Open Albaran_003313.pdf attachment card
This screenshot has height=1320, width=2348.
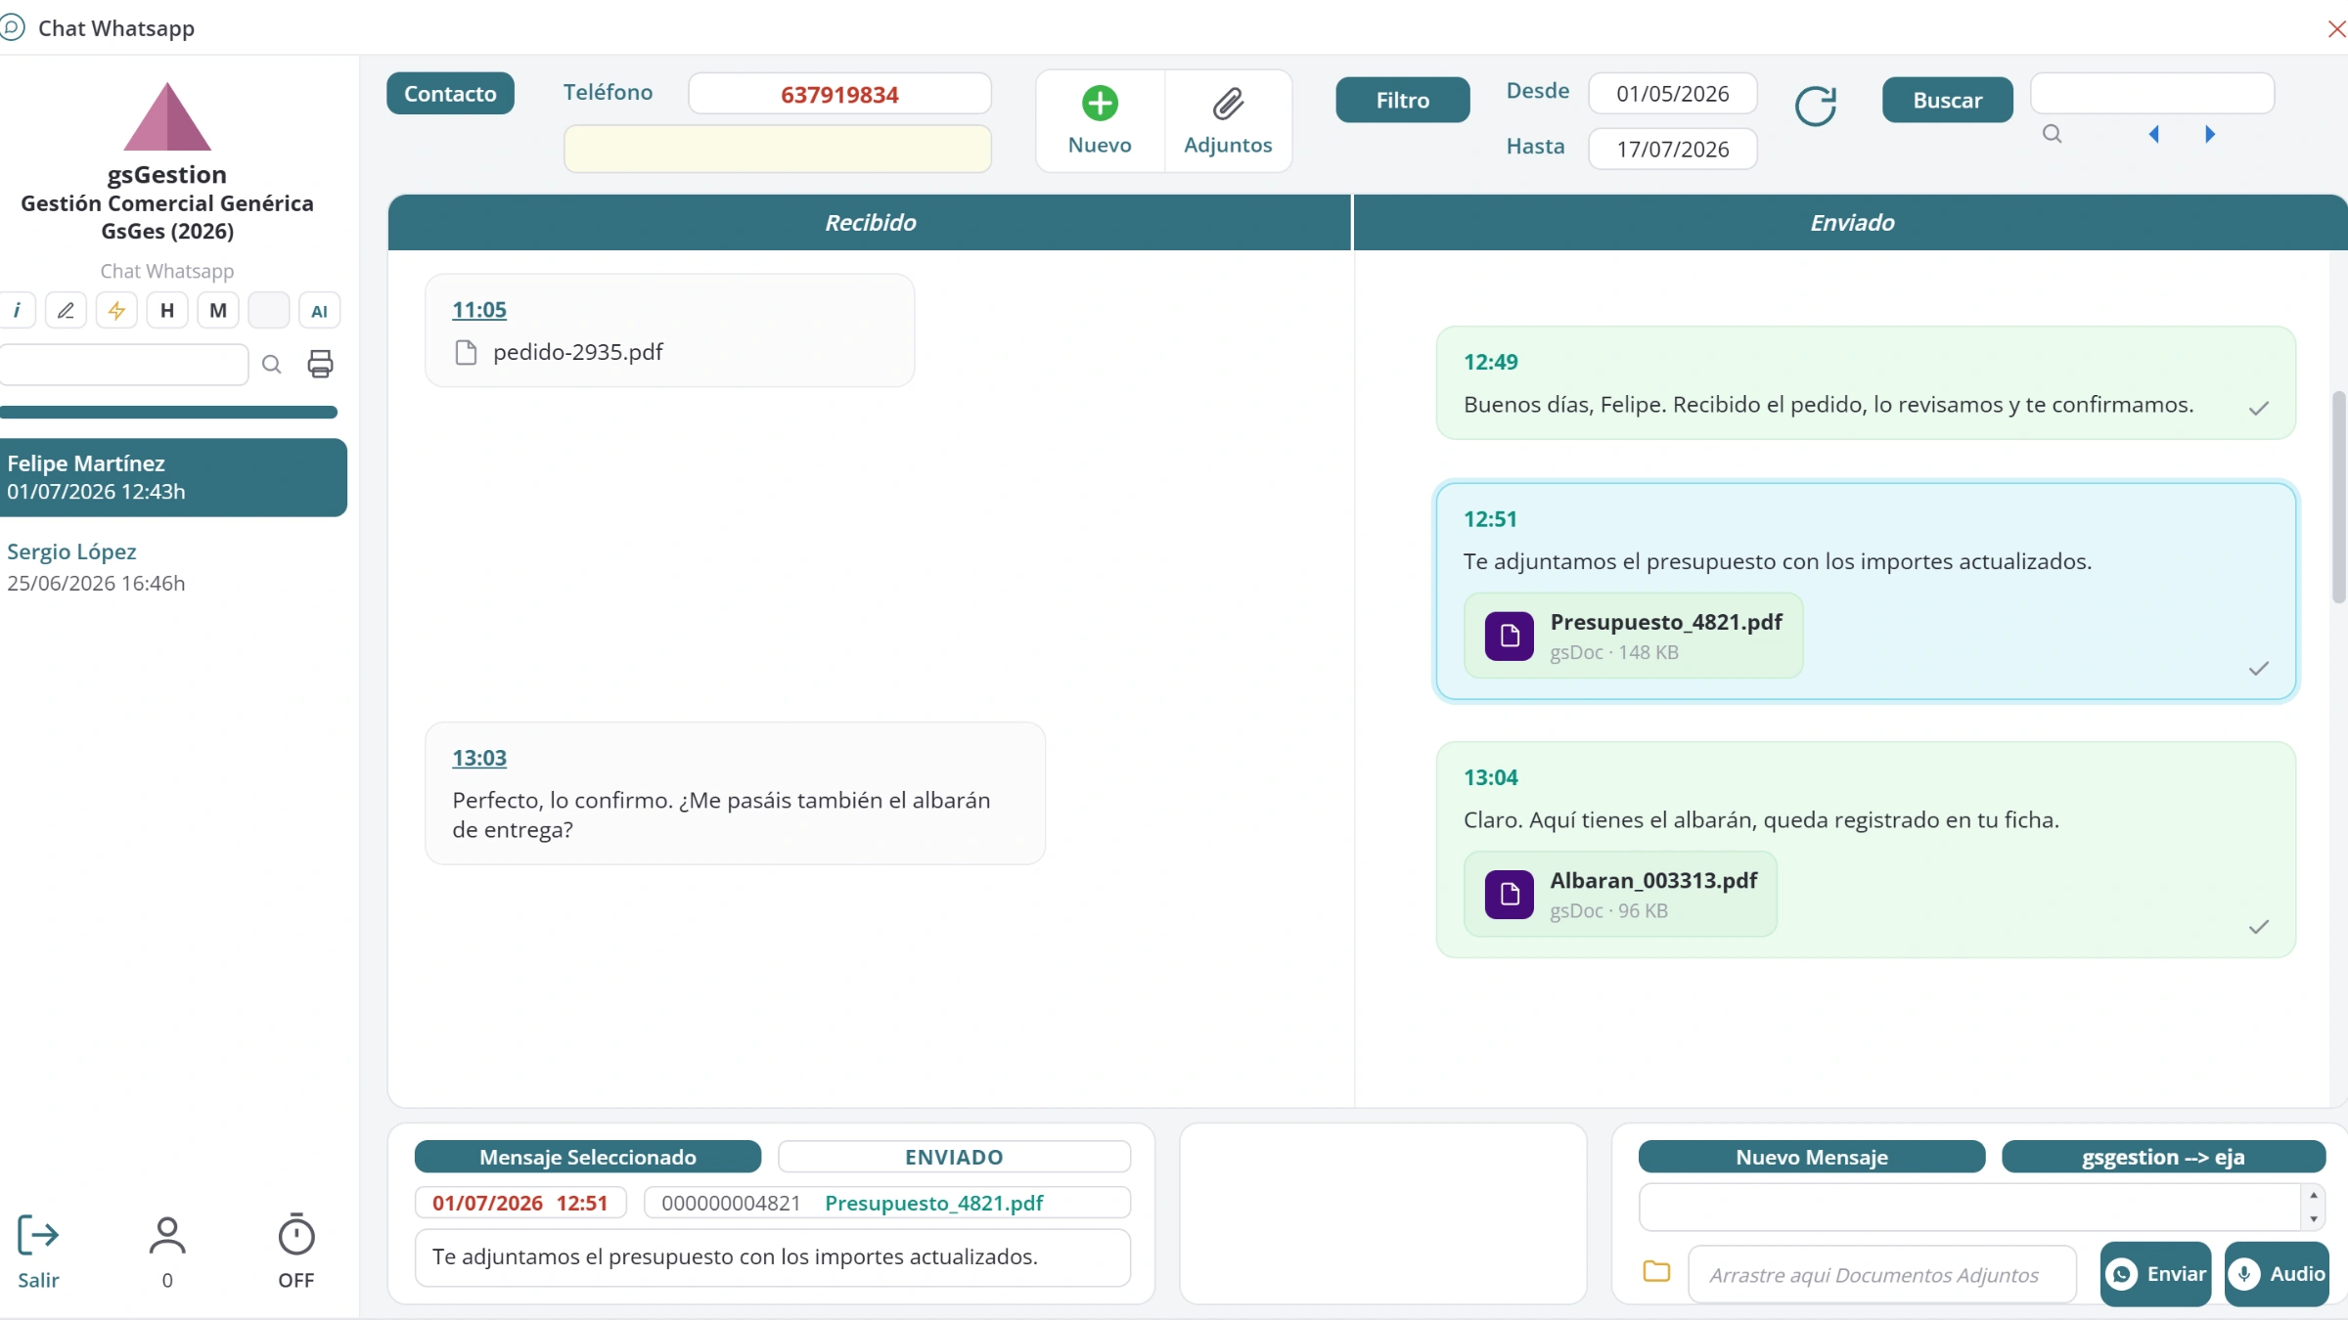[x=1620, y=895]
